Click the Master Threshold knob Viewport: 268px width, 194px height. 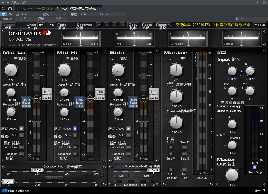click(176, 122)
